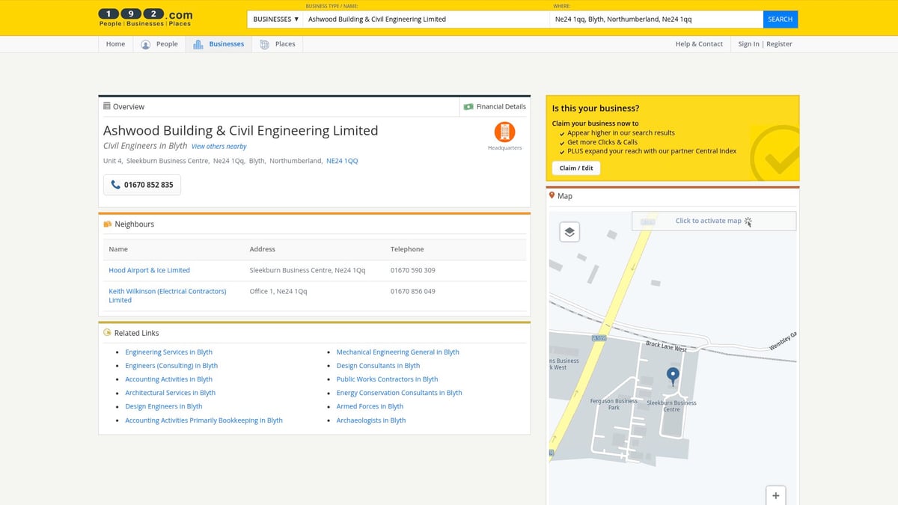Open the BUSINESSES search type dropdown
The image size is (898, 505).
tap(275, 19)
